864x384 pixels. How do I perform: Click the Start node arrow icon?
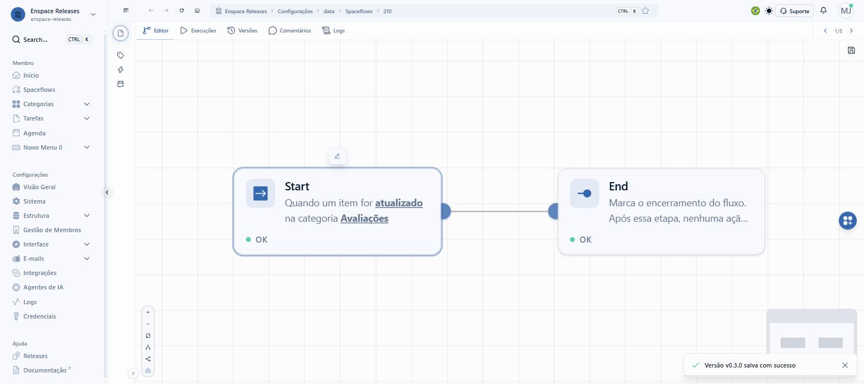point(261,194)
